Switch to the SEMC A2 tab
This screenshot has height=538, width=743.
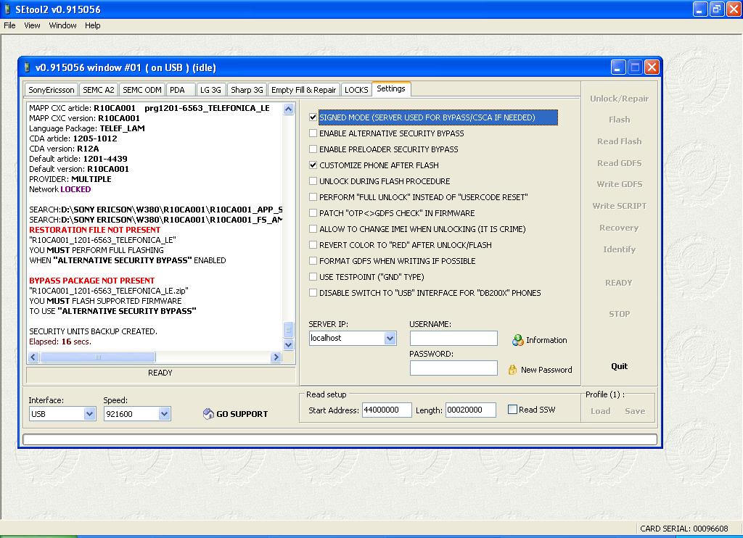coord(99,90)
